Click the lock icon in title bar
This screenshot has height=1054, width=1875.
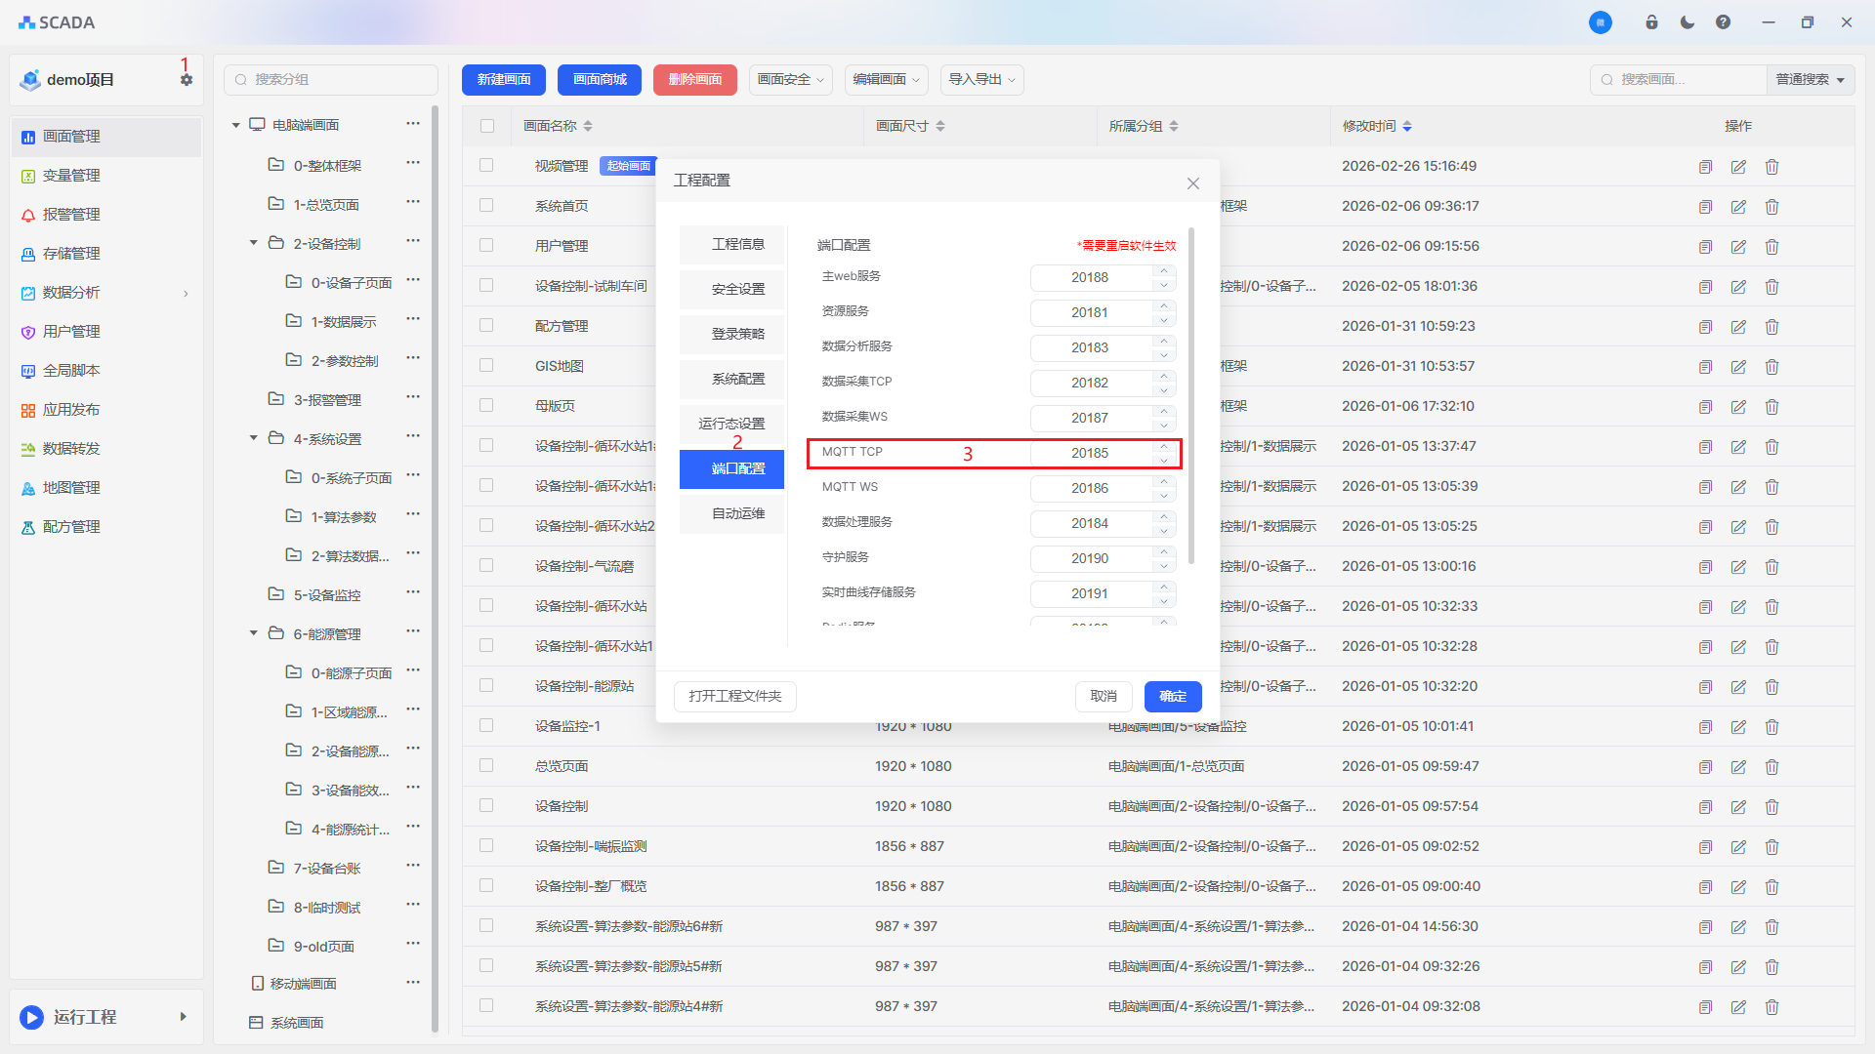coord(1651,22)
